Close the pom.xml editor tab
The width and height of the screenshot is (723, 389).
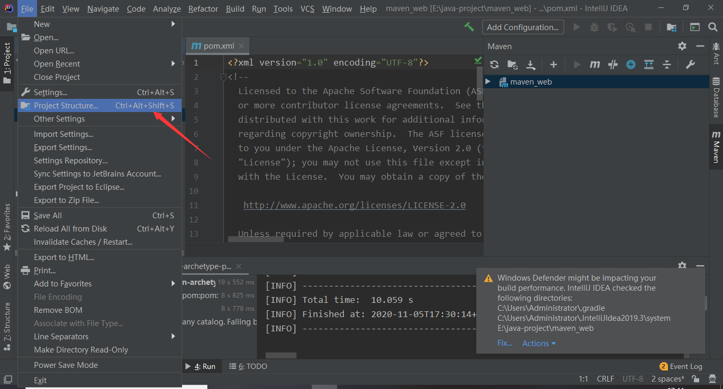click(241, 46)
